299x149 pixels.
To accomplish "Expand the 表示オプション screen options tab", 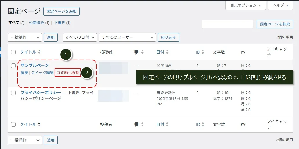I will (x=245, y=5).
